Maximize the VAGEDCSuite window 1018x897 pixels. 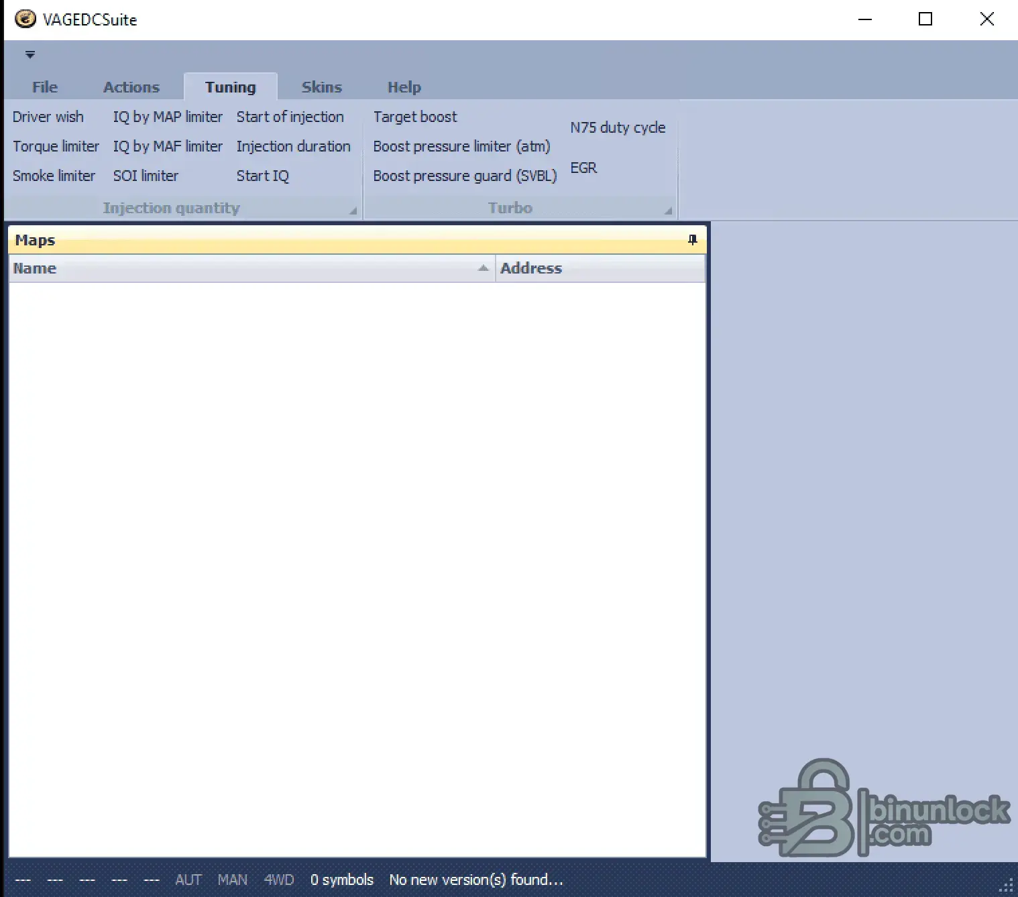point(925,19)
